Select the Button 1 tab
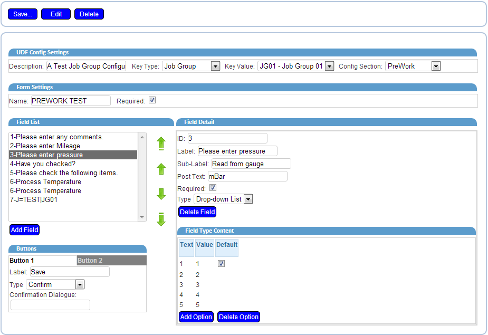The image size is (488, 335). click(x=43, y=261)
